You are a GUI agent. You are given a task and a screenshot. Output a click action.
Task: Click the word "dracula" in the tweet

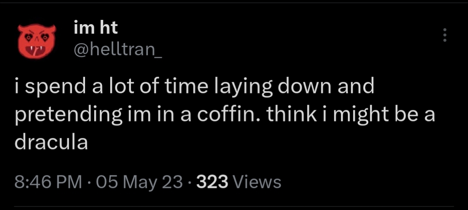pyautogui.click(x=51, y=143)
